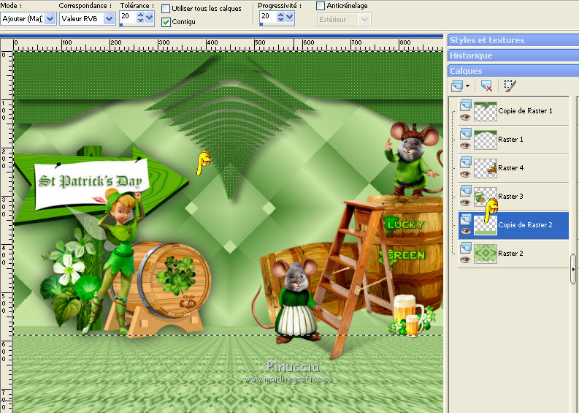This screenshot has height=413, width=579.
Task: Select the Copie de Raster 2 layer name
Action: [525, 225]
